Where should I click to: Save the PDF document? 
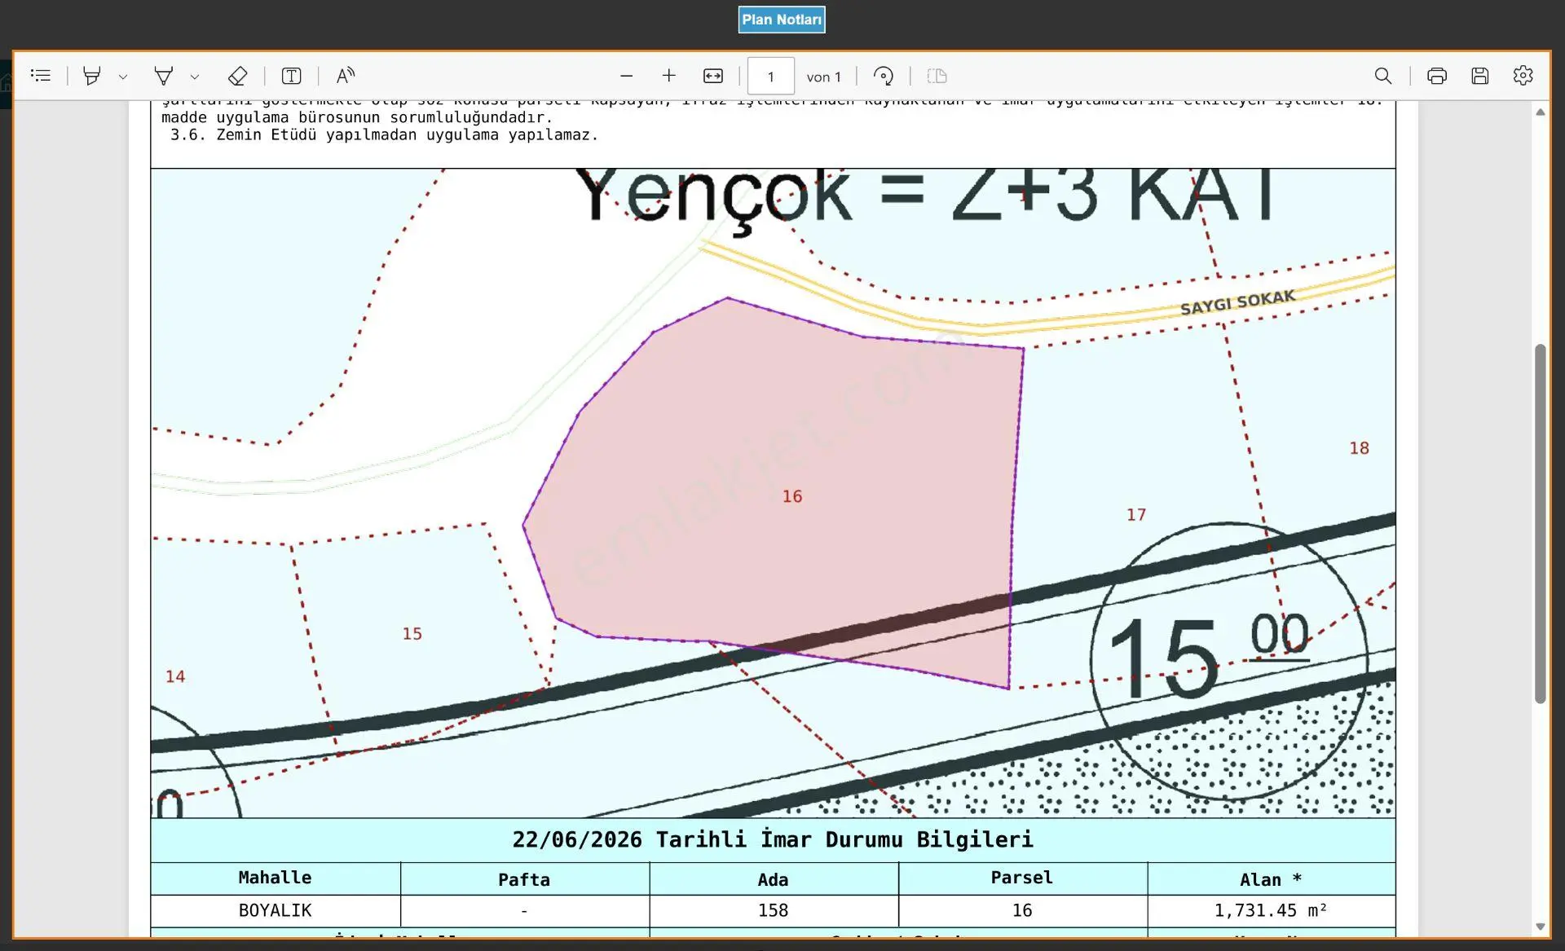point(1480,76)
